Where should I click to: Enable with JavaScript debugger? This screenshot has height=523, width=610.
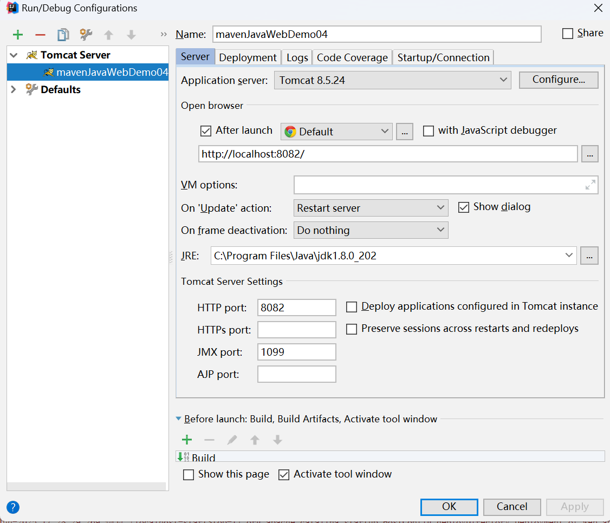pos(429,131)
